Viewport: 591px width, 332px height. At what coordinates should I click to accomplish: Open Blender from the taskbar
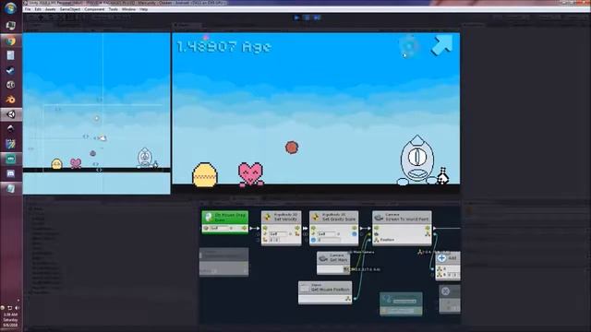point(10,100)
